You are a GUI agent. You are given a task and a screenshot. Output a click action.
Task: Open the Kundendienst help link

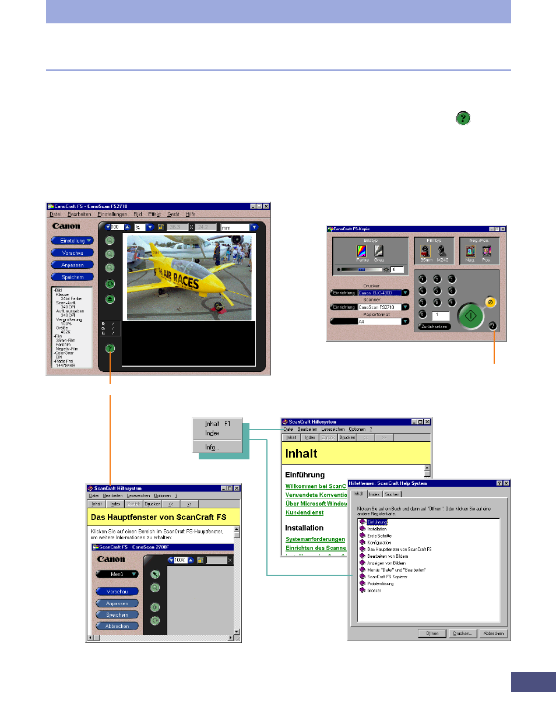coord(304,512)
